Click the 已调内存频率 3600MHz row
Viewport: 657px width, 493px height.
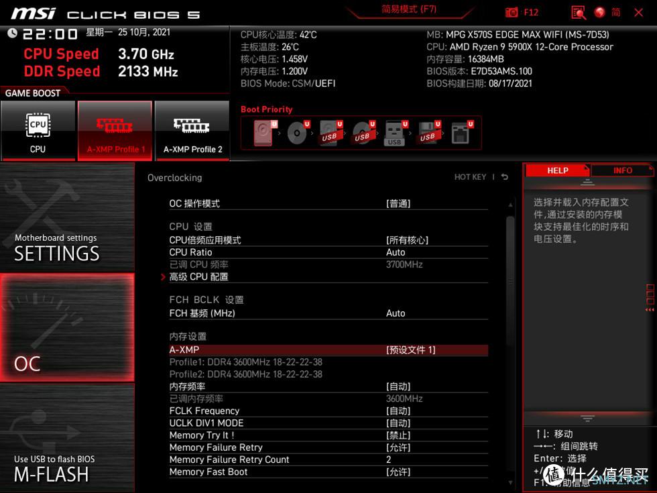(328, 398)
